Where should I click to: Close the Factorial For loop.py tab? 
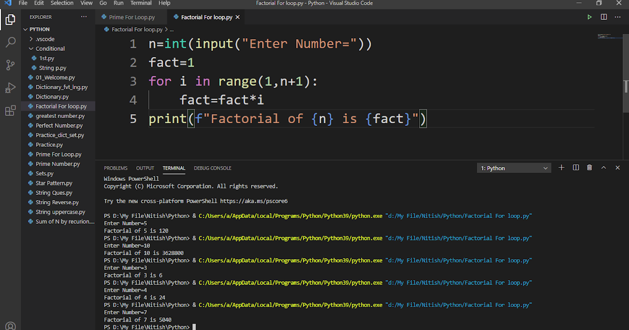[238, 17]
